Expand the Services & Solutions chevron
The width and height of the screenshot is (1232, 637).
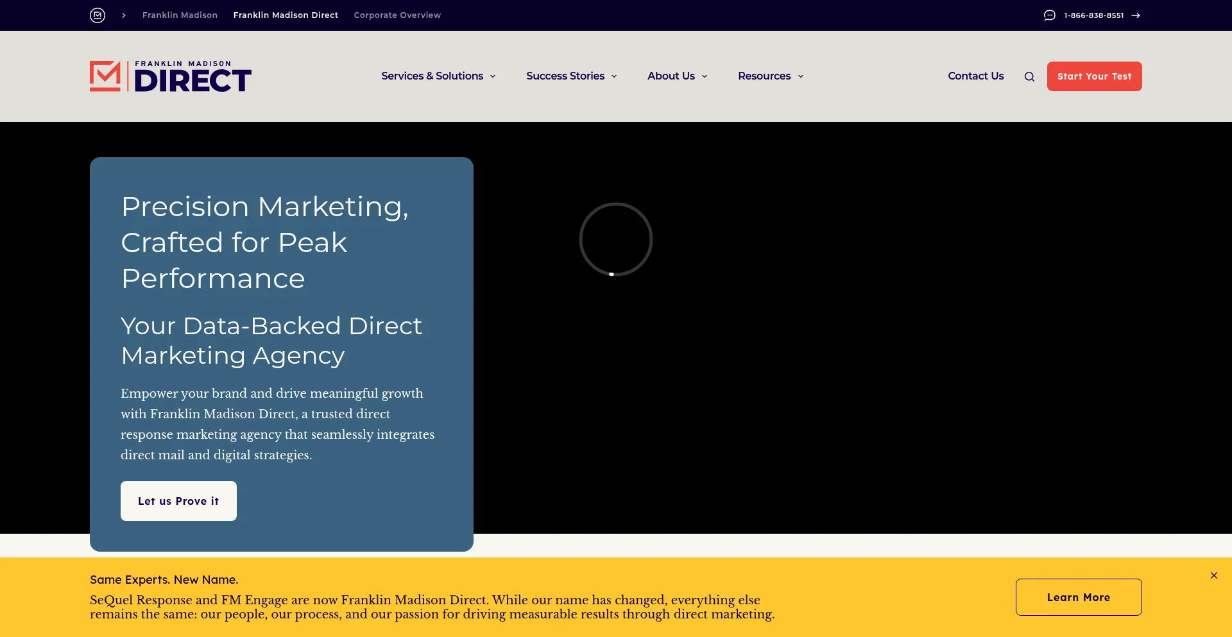(x=493, y=76)
